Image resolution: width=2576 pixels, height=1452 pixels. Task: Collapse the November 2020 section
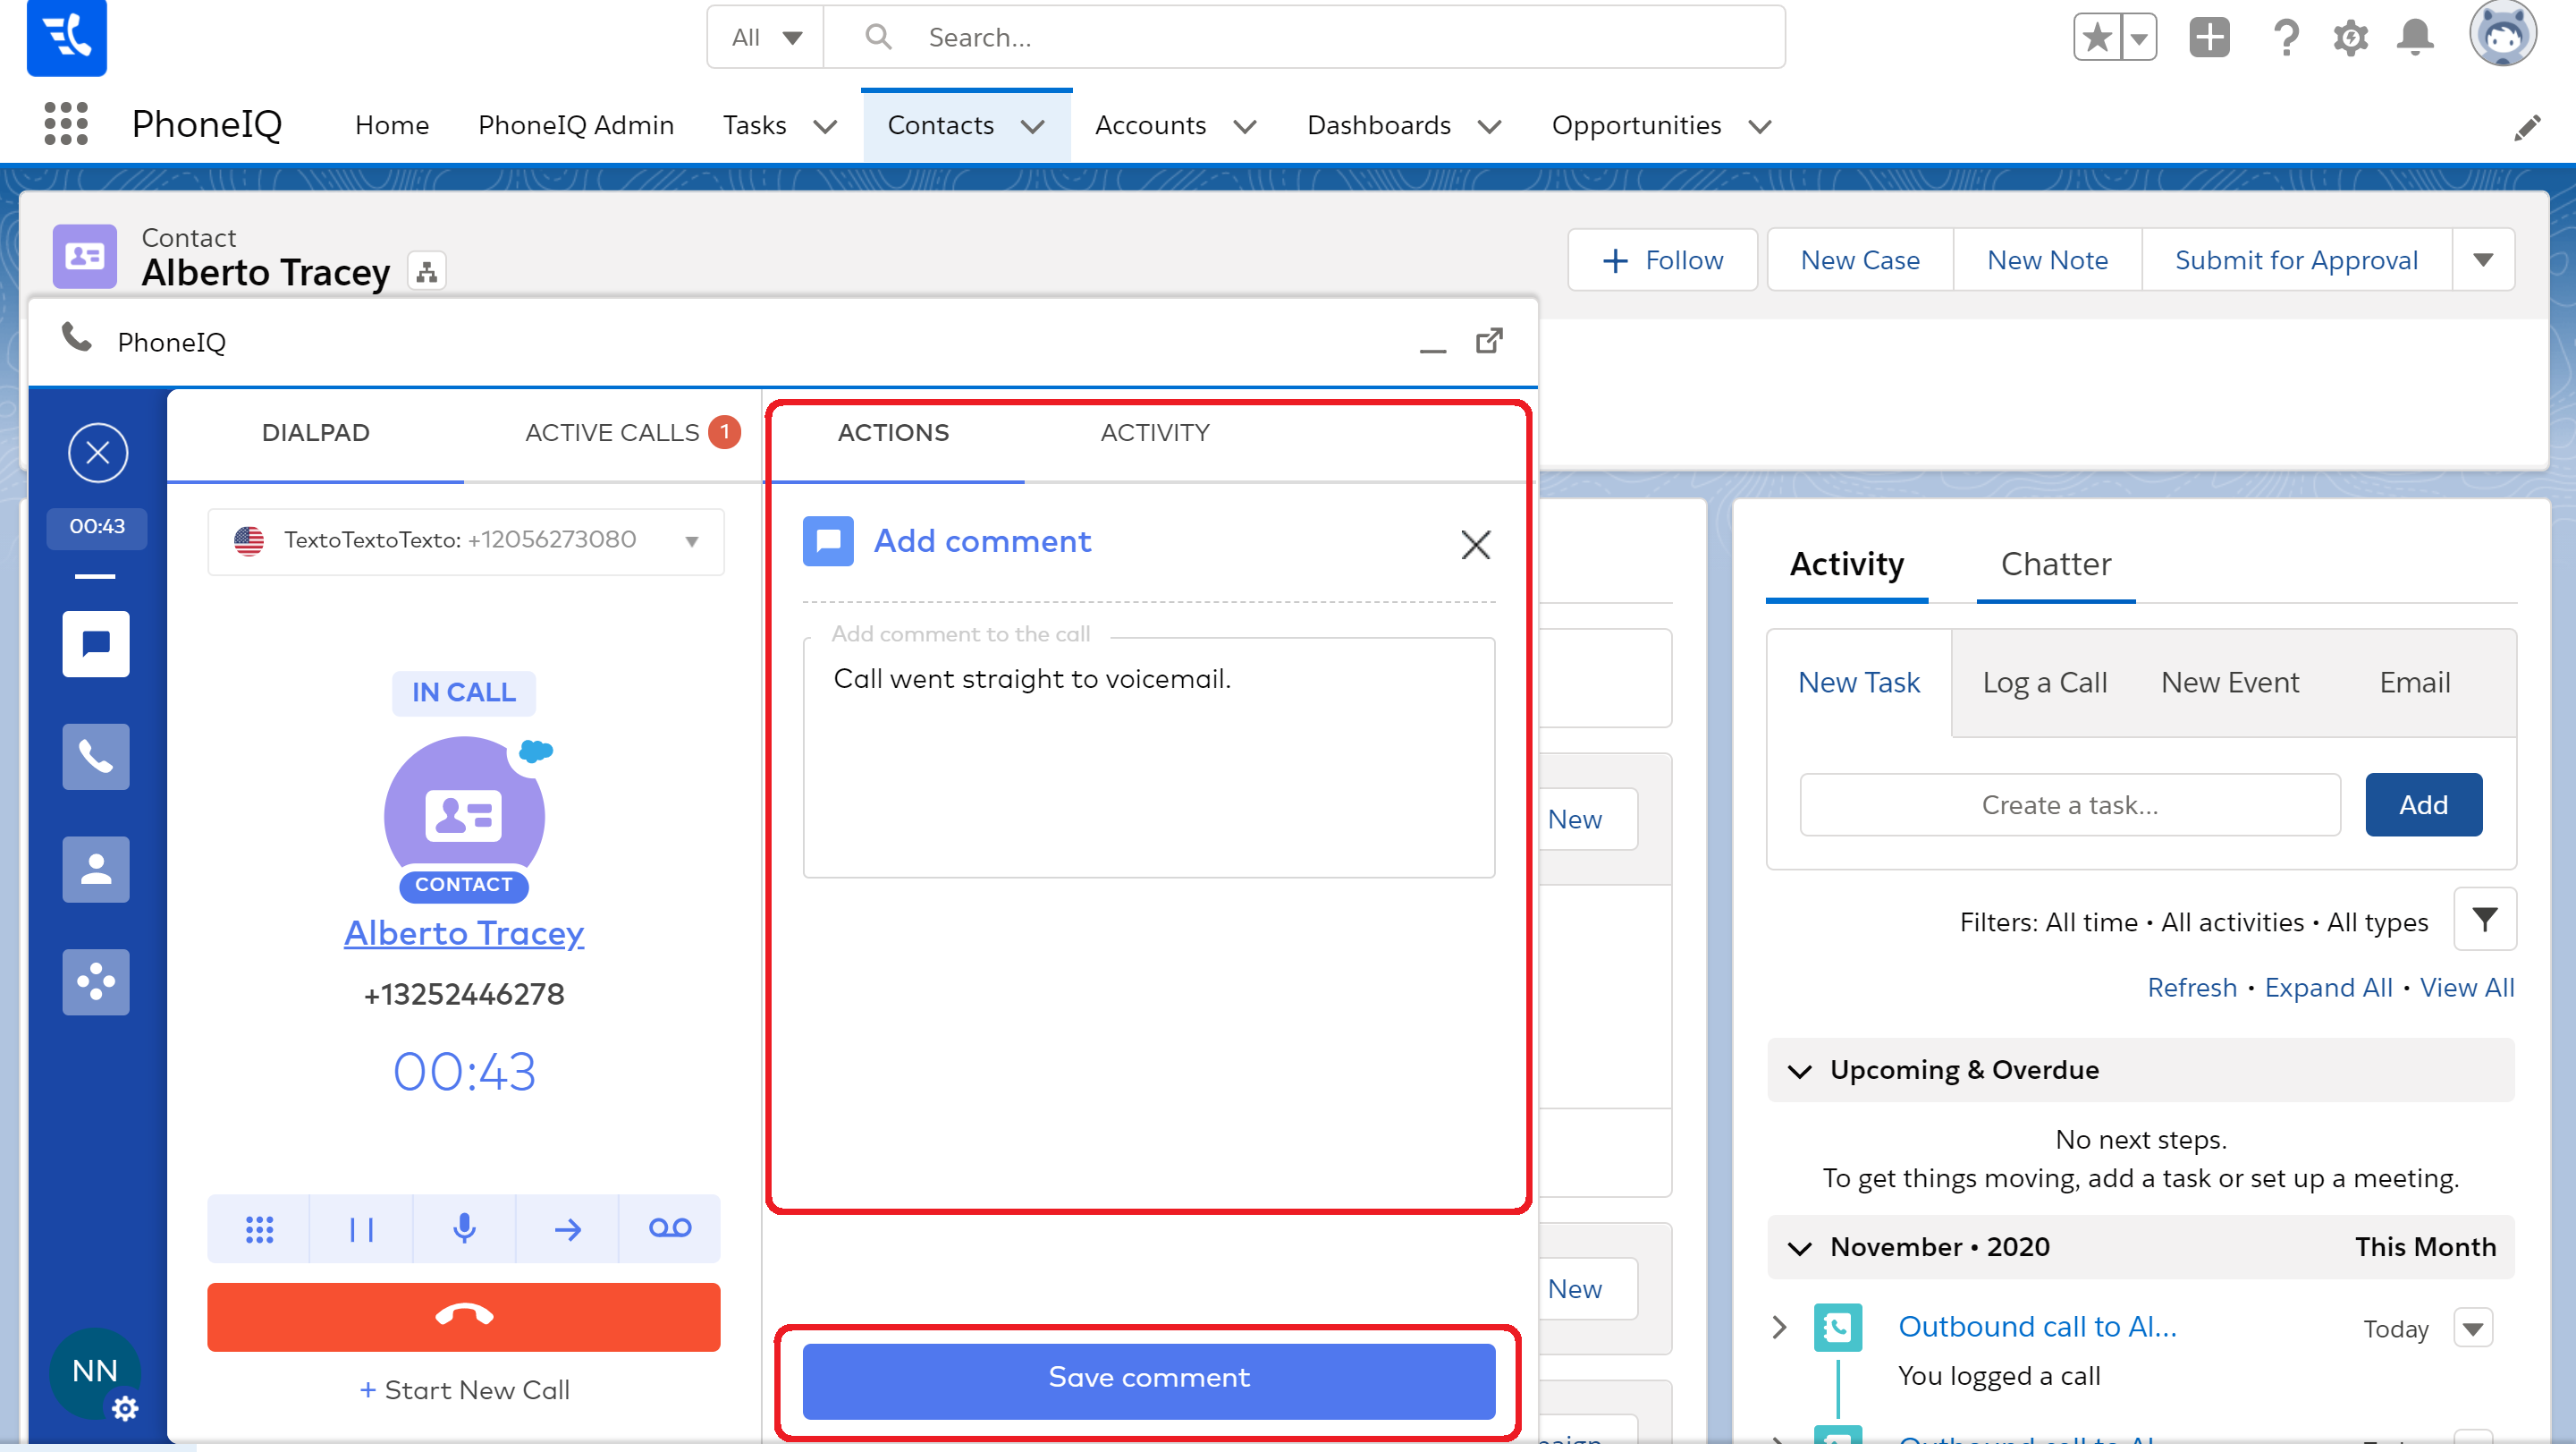[1799, 1248]
